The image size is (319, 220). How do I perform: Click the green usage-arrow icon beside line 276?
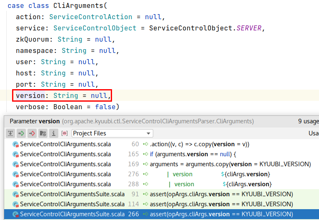pos(145,174)
